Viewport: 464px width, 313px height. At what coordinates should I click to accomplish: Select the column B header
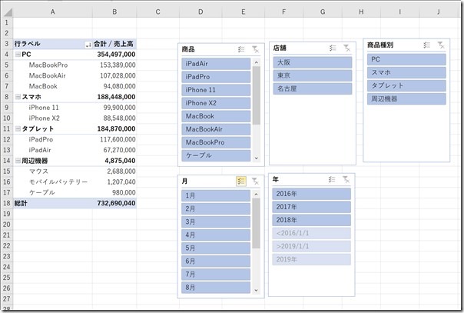tap(114, 12)
